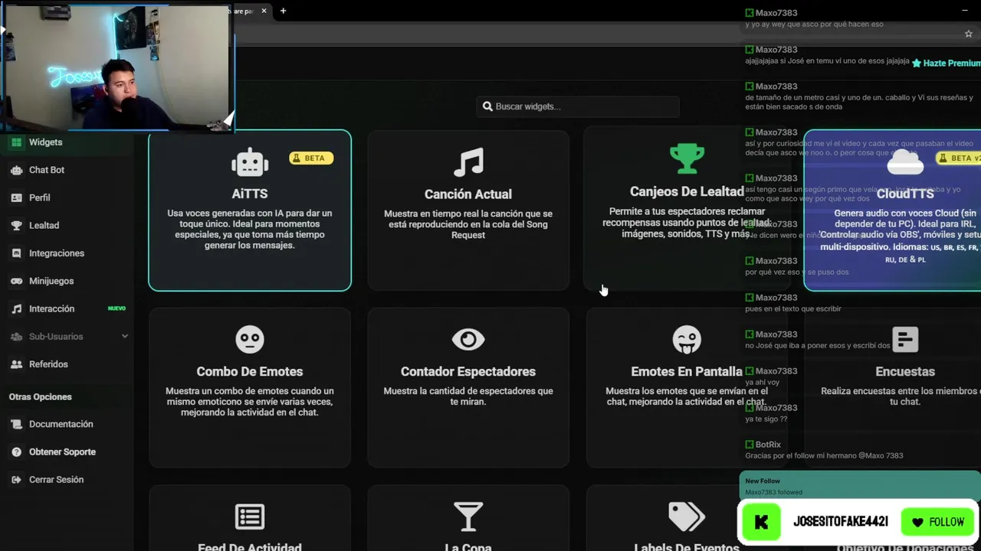Screen dimensions: 981x551
Task: Open the AiTTS widget card title
Action: (x=250, y=194)
